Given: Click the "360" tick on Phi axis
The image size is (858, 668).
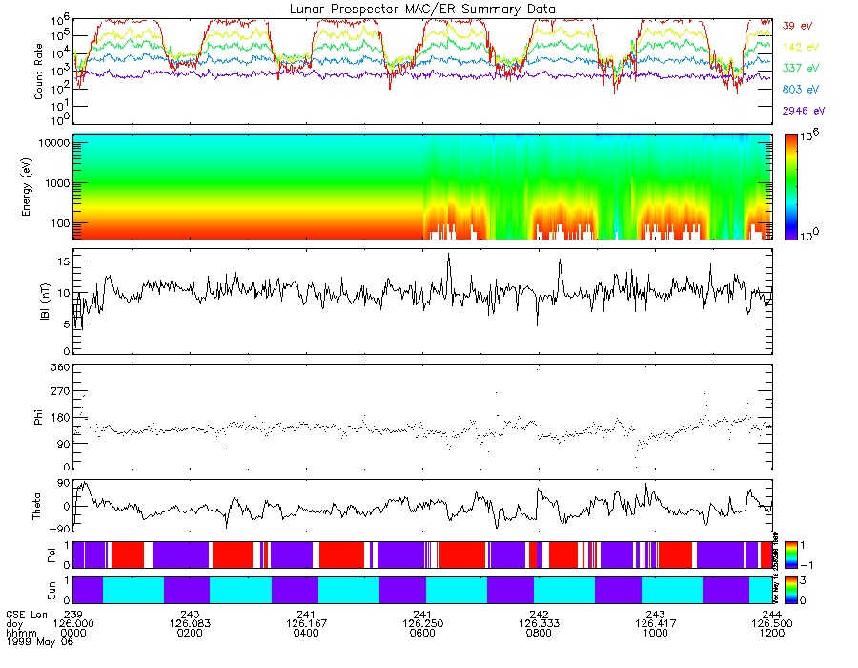Looking at the screenshot, I should 61,366.
